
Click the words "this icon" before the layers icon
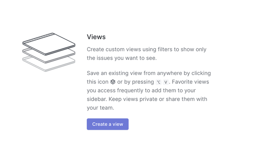tap(98, 82)
